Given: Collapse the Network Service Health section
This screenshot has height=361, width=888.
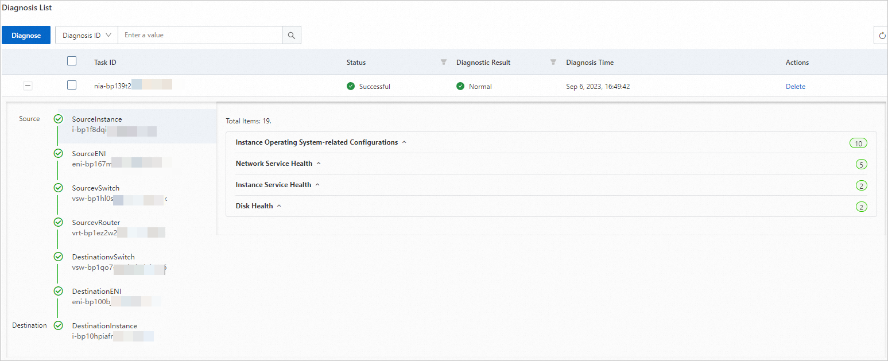Looking at the screenshot, I should (x=319, y=164).
